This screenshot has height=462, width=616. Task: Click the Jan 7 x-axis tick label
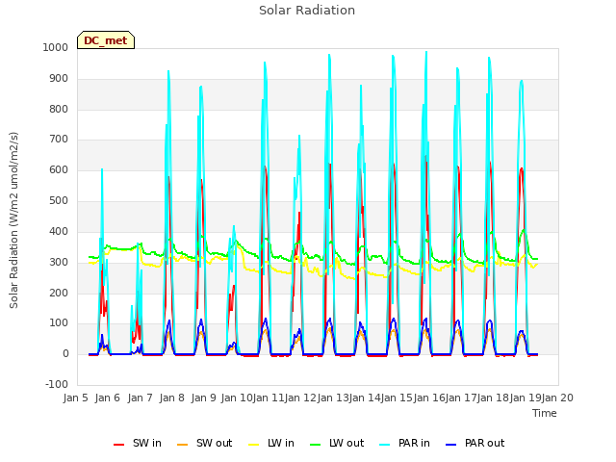click(141, 398)
